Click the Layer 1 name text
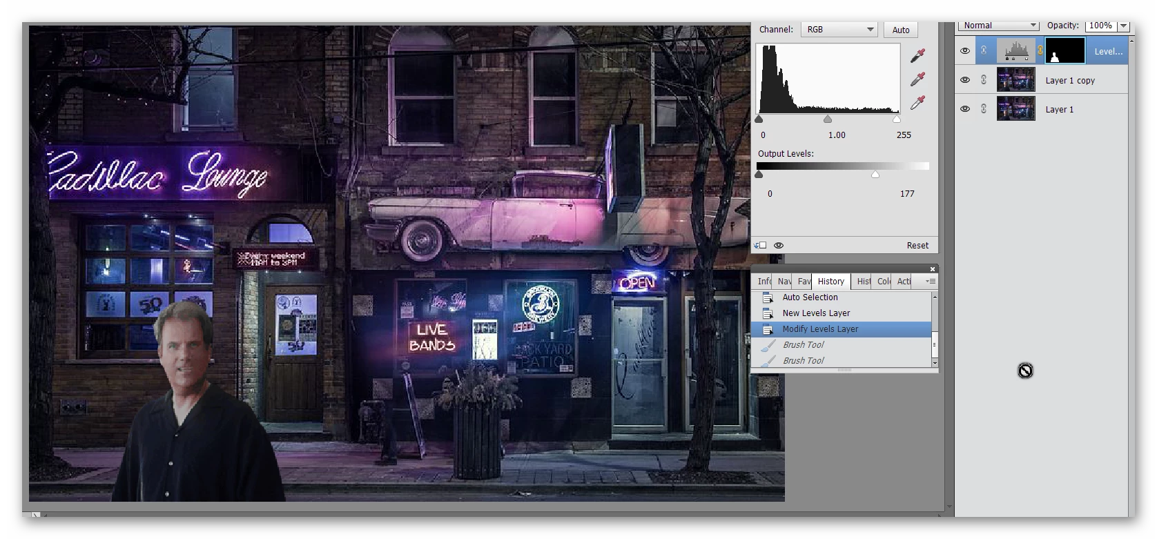The width and height of the screenshot is (1157, 539). tap(1059, 109)
